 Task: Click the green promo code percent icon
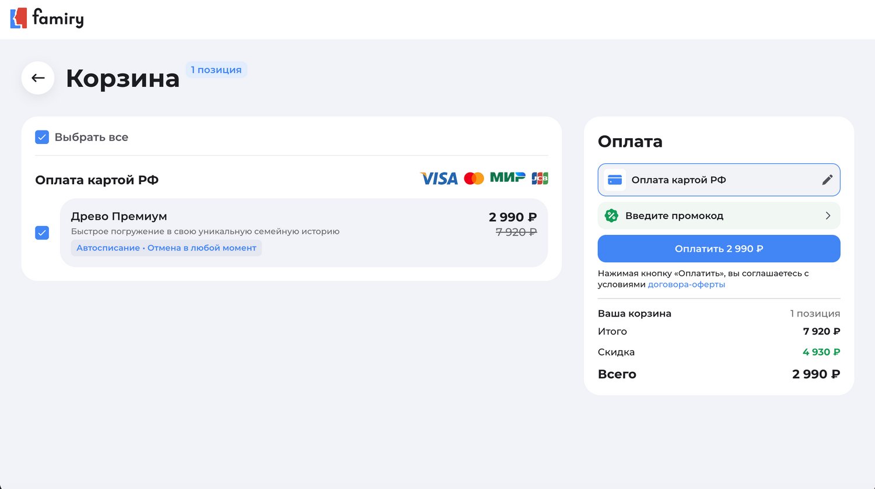pyautogui.click(x=611, y=216)
